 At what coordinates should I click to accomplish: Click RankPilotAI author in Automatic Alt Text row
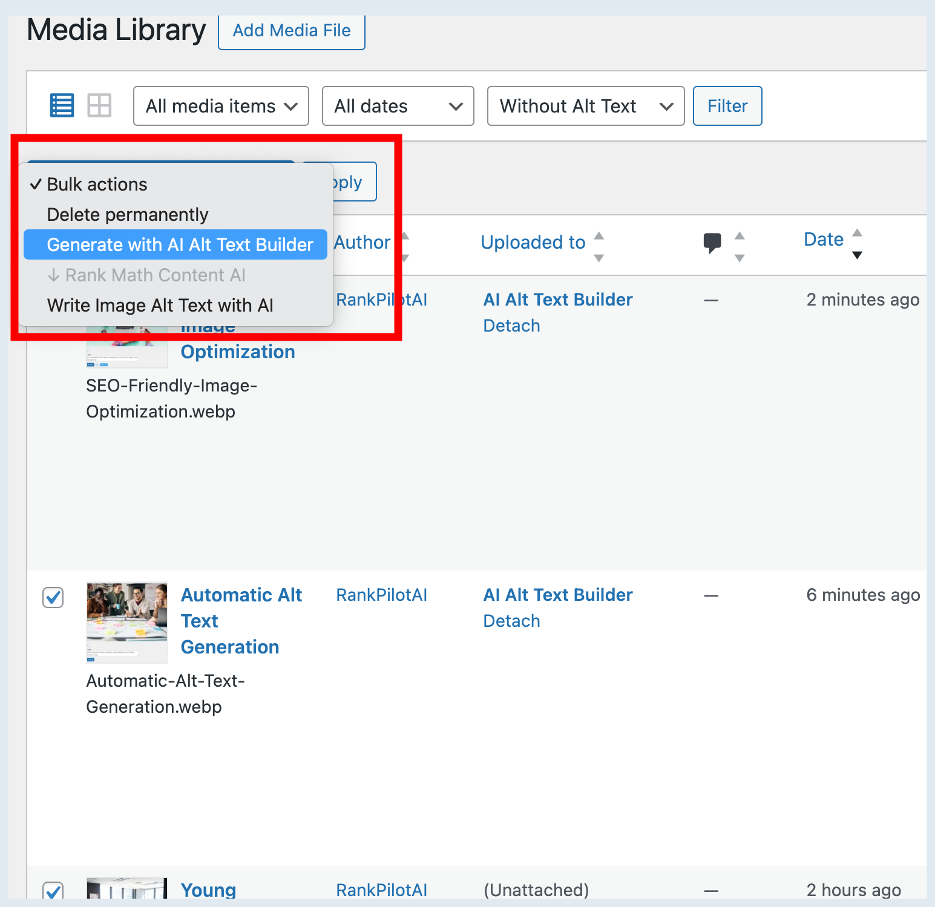pyautogui.click(x=382, y=595)
